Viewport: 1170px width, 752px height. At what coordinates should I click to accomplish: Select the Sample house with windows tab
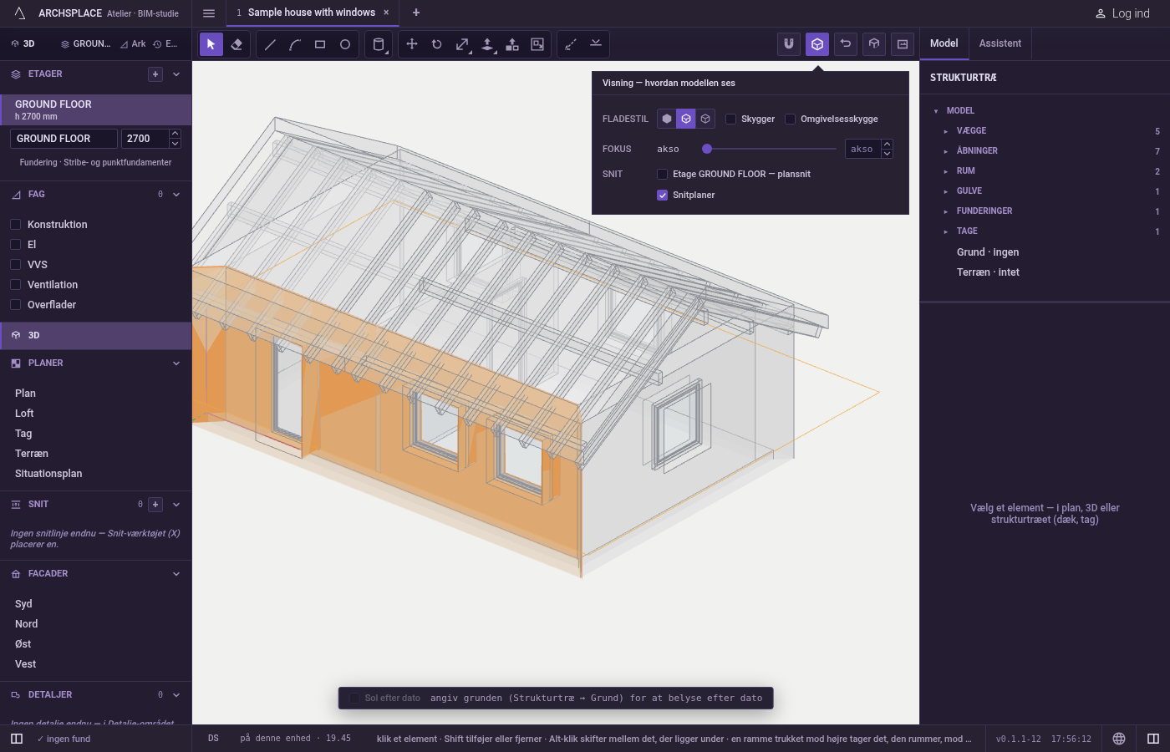pyautogui.click(x=312, y=13)
